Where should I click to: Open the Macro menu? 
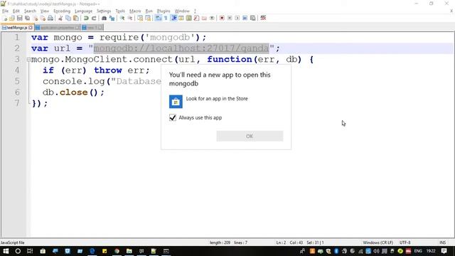135,11
